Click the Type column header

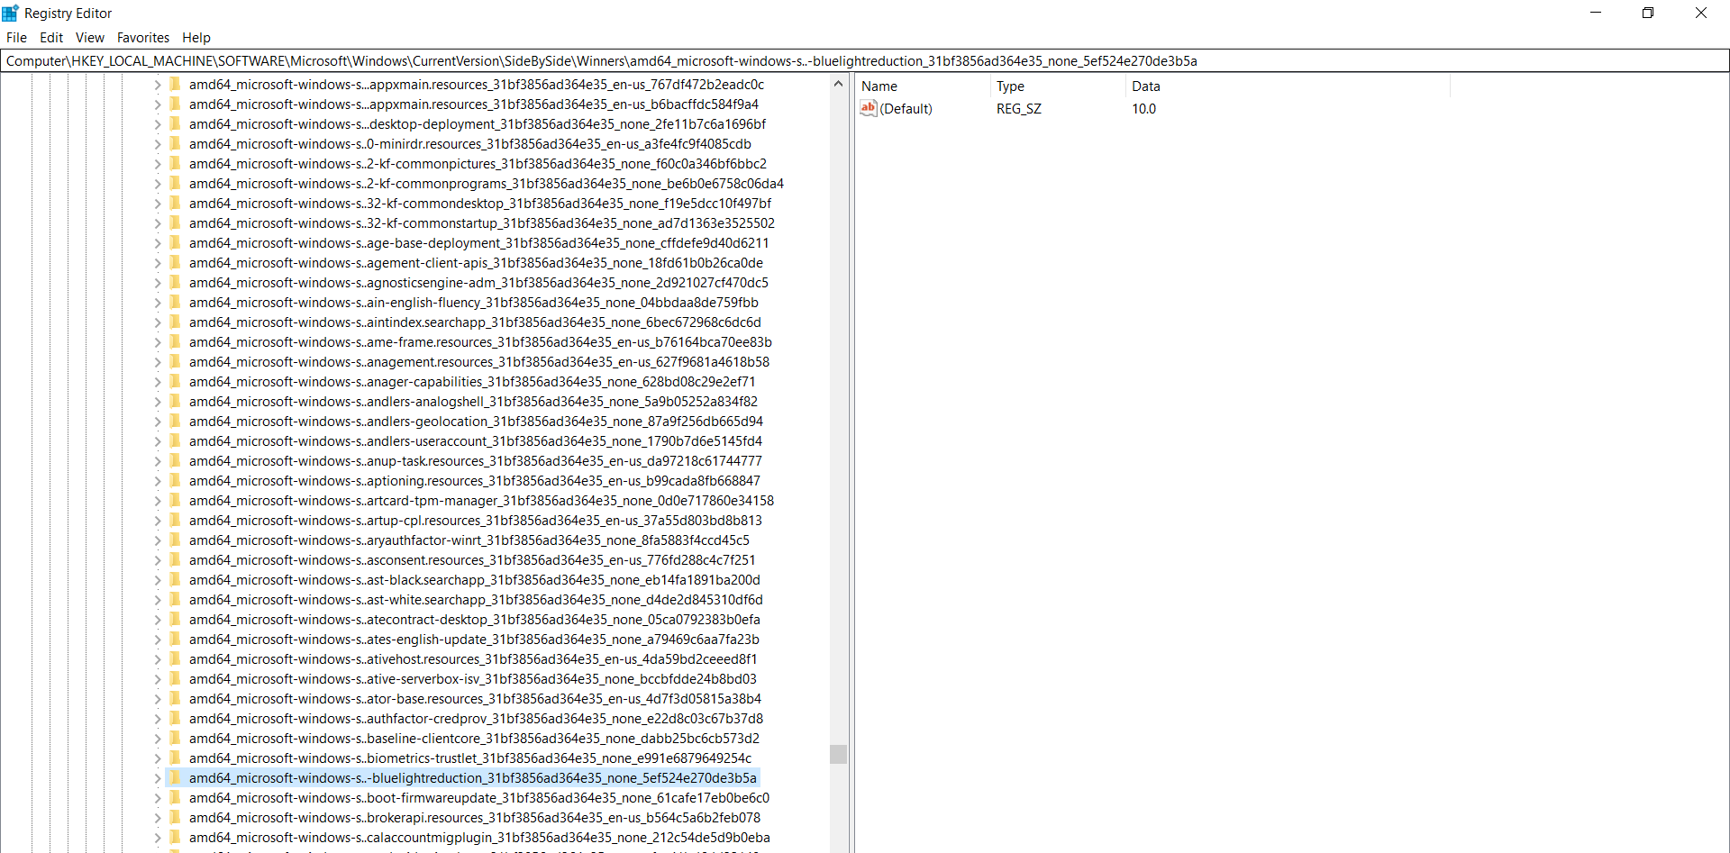point(1057,86)
